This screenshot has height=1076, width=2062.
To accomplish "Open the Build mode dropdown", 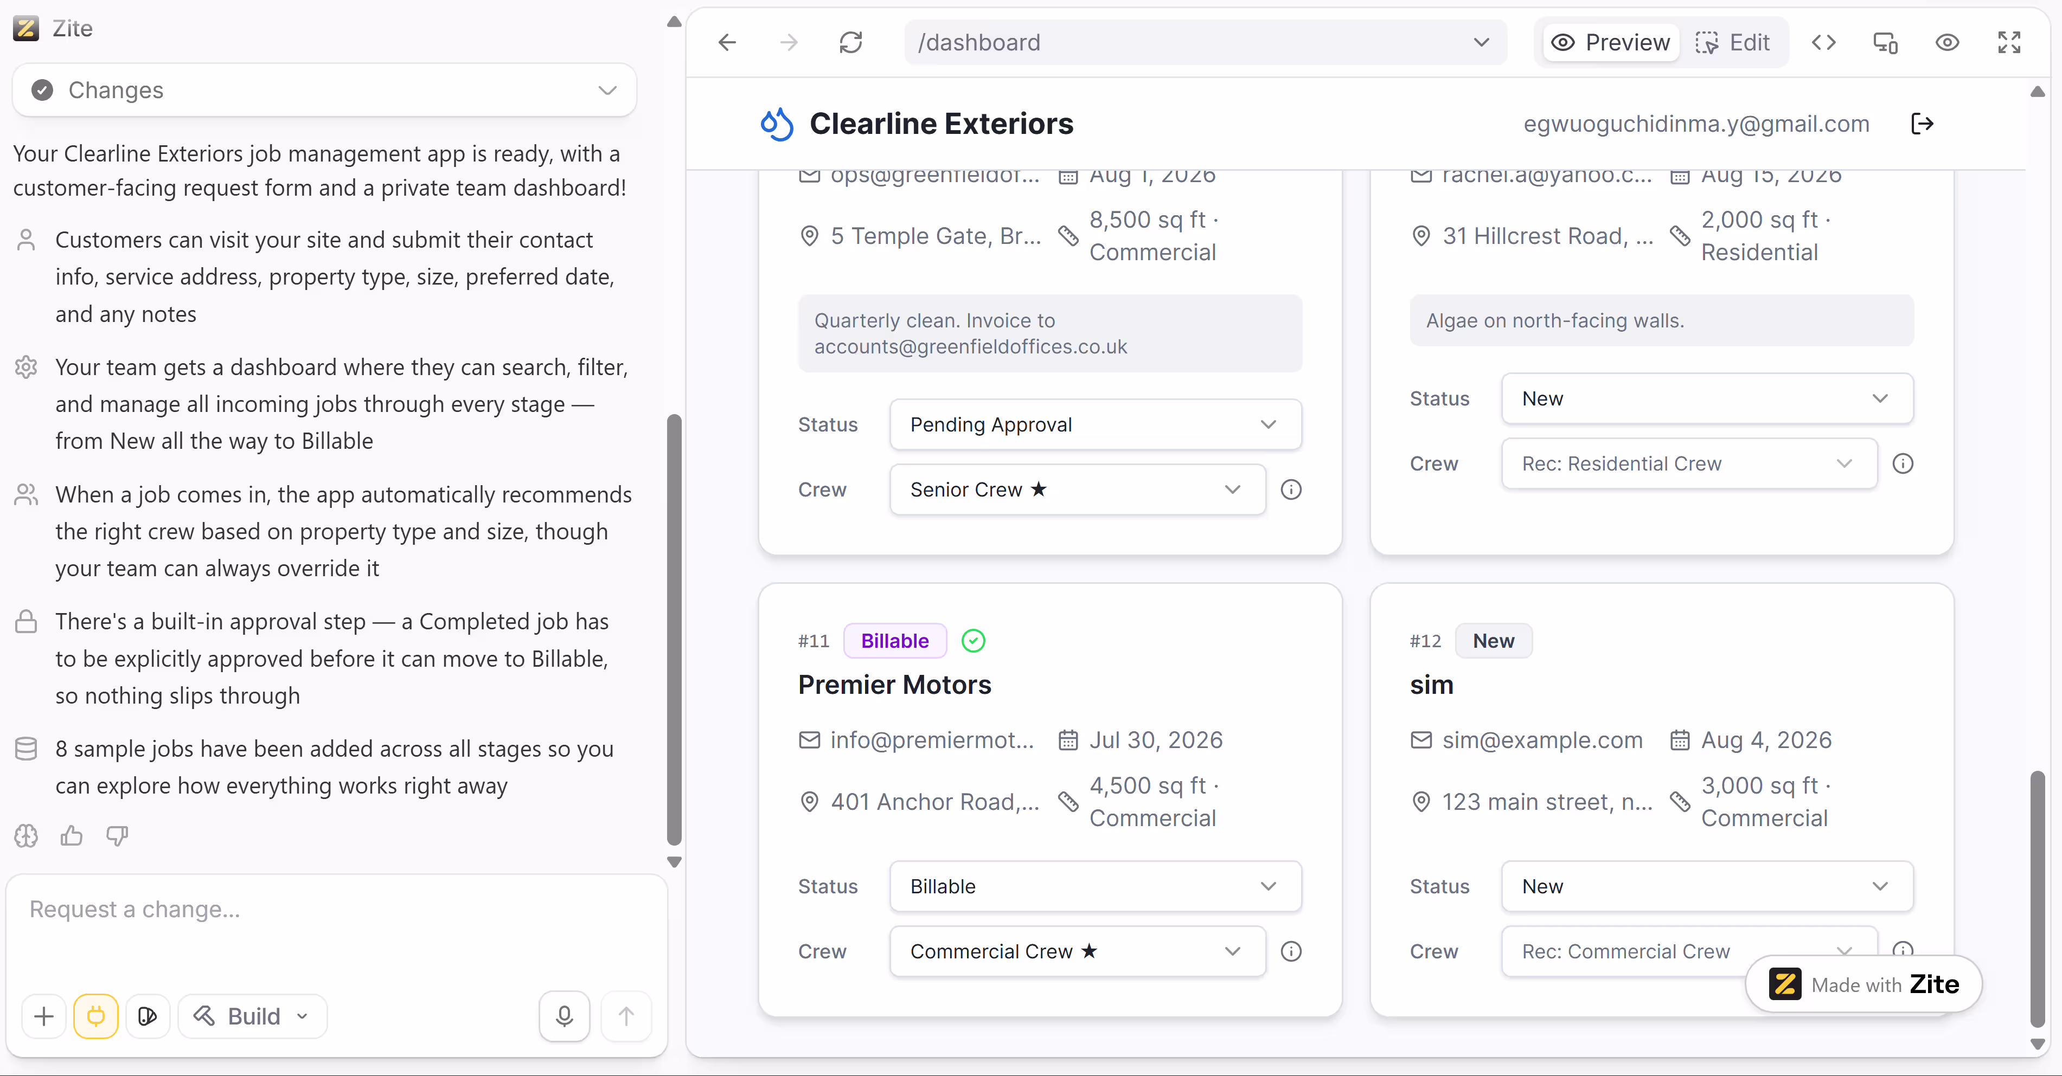I will 252,1016.
